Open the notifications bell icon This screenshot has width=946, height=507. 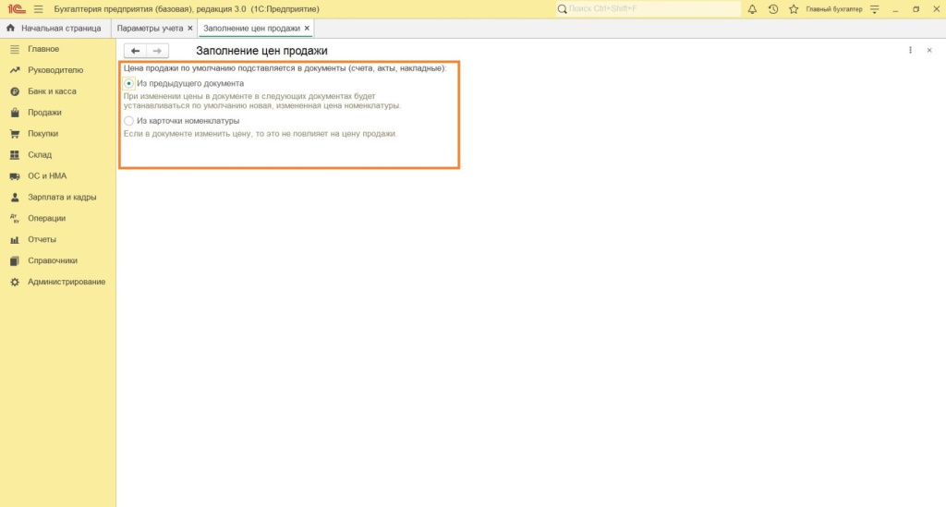752,9
